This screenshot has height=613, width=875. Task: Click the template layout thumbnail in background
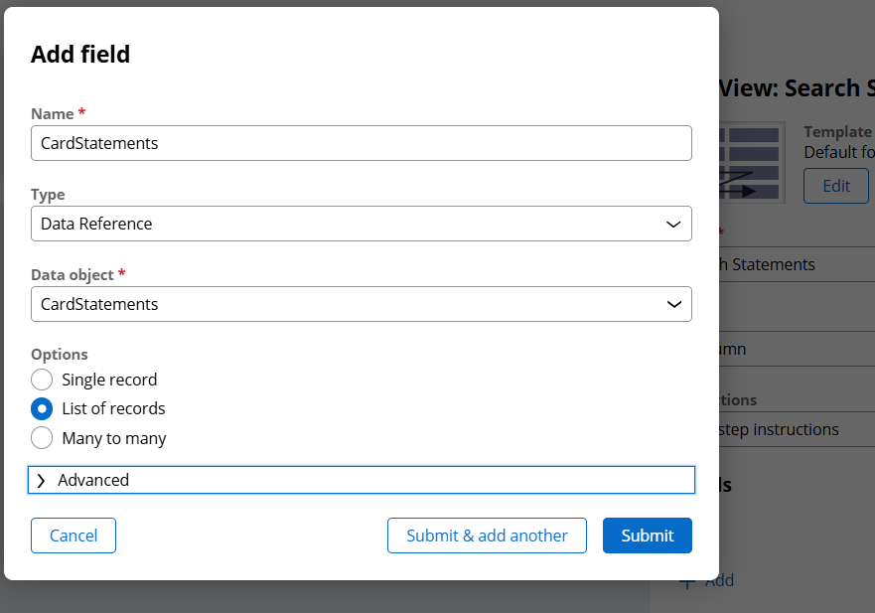pyautogui.click(x=752, y=163)
